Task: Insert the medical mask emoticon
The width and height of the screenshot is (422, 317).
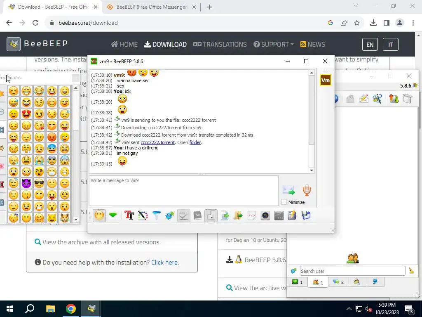Action: 52,172
